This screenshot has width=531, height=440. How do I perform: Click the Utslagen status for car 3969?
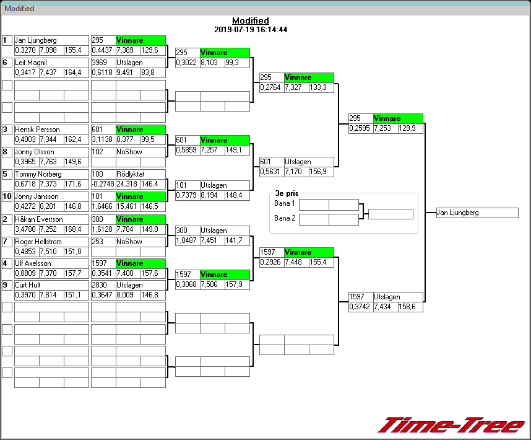(140, 63)
